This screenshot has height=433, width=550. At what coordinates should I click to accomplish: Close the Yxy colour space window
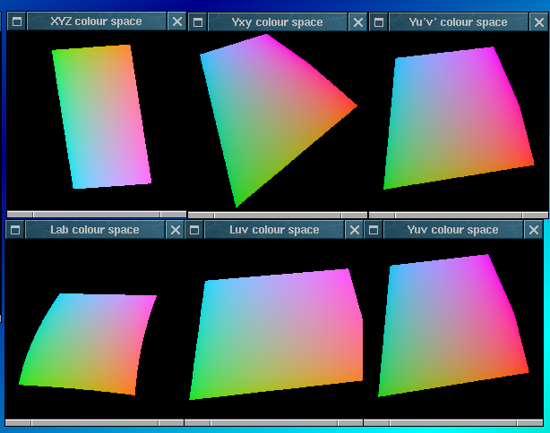click(x=358, y=22)
